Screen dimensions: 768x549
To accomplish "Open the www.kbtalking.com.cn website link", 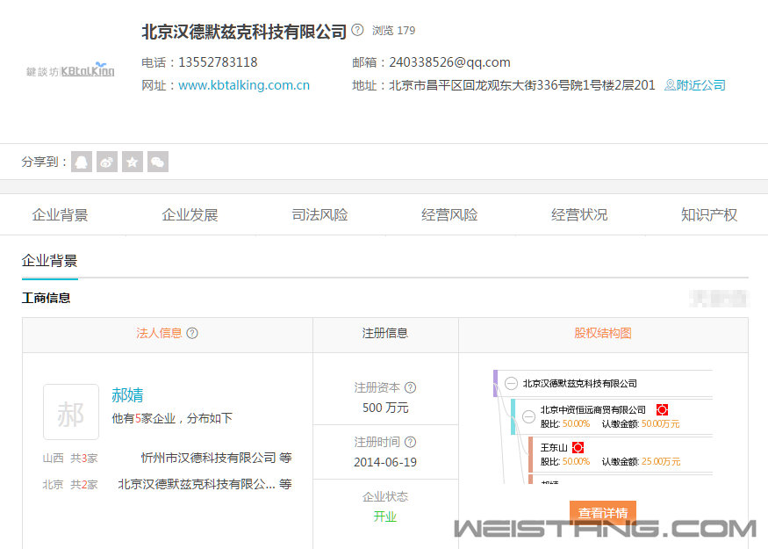I will tap(244, 85).
